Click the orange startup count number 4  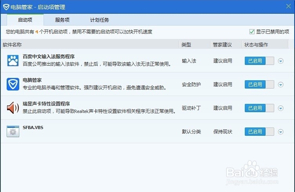click(37, 32)
